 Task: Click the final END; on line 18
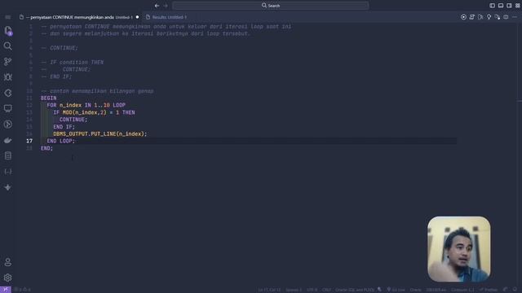coord(47,148)
